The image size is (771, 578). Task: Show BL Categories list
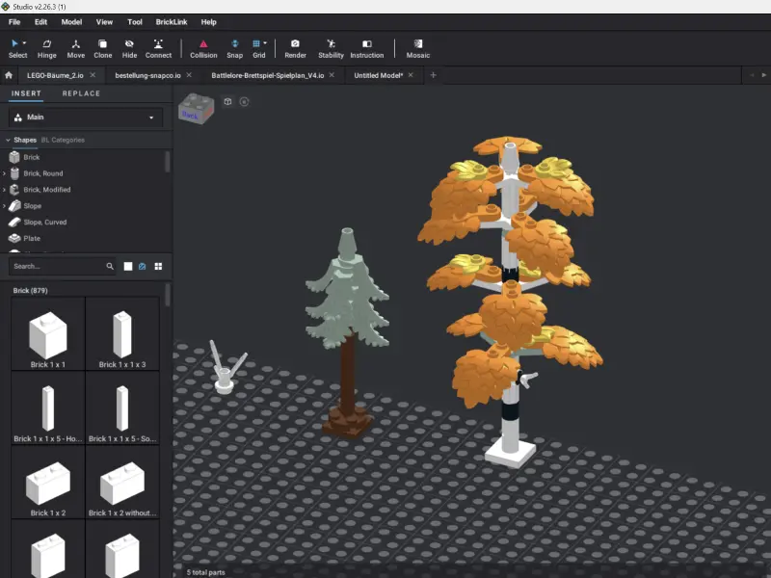(x=63, y=140)
